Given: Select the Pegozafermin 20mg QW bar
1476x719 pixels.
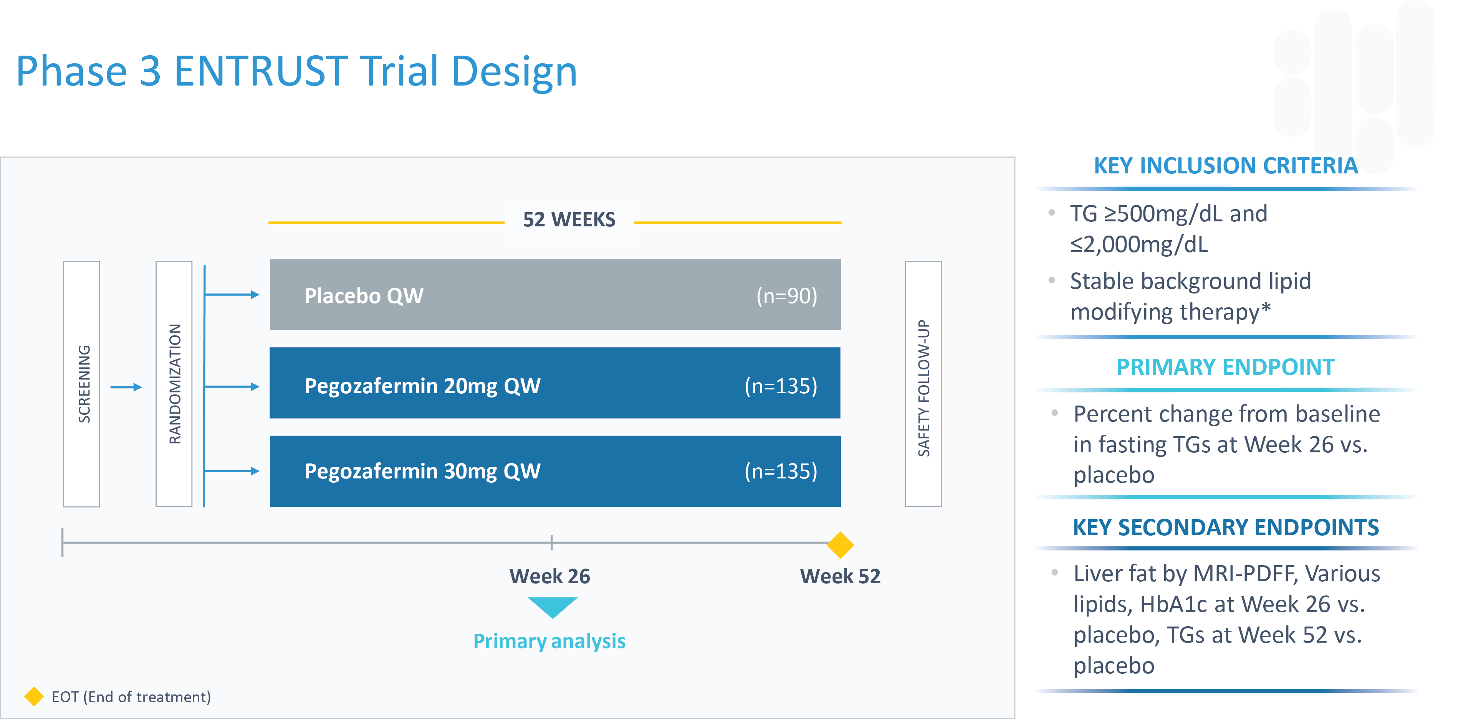Looking at the screenshot, I should point(554,383).
